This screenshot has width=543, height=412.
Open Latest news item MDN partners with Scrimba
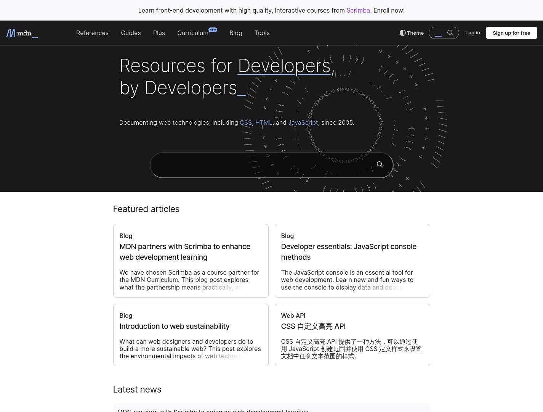[x=213, y=410]
